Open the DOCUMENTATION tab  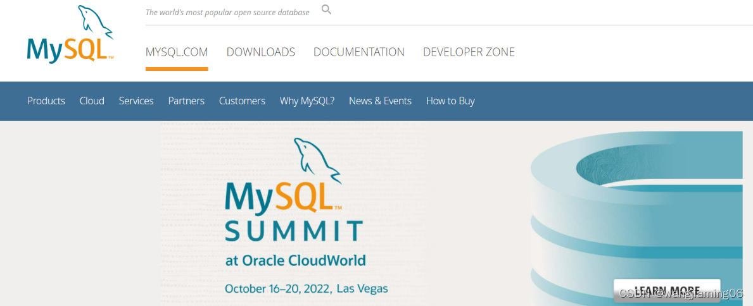click(x=358, y=52)
